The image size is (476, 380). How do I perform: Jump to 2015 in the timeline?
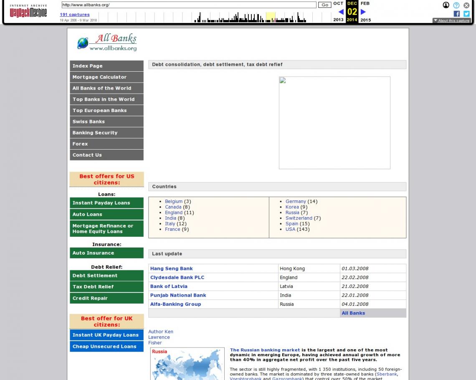(365, 20)
